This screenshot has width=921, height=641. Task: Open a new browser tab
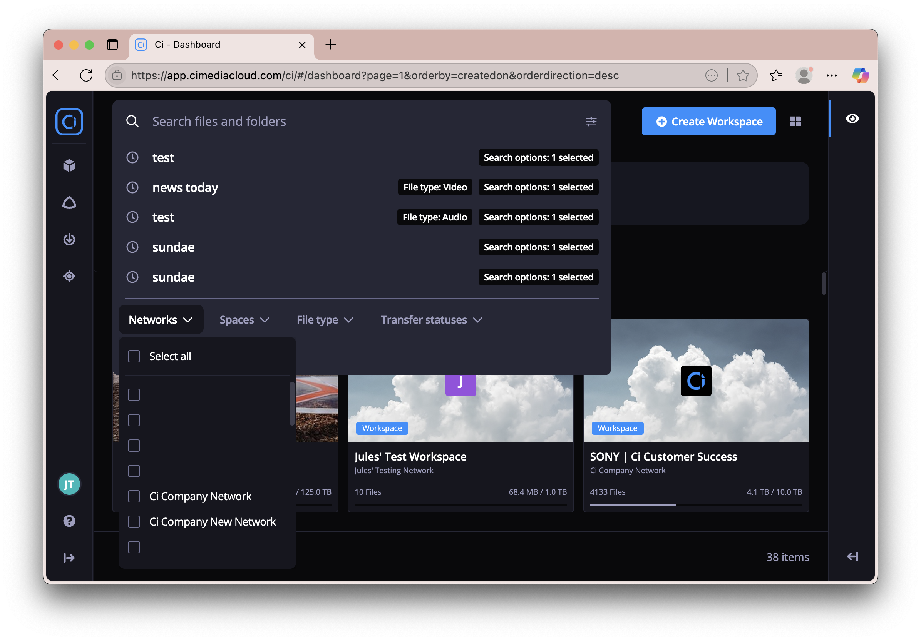(330, 45)
